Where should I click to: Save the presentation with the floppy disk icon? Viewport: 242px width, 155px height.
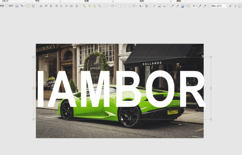pos(17,6)
